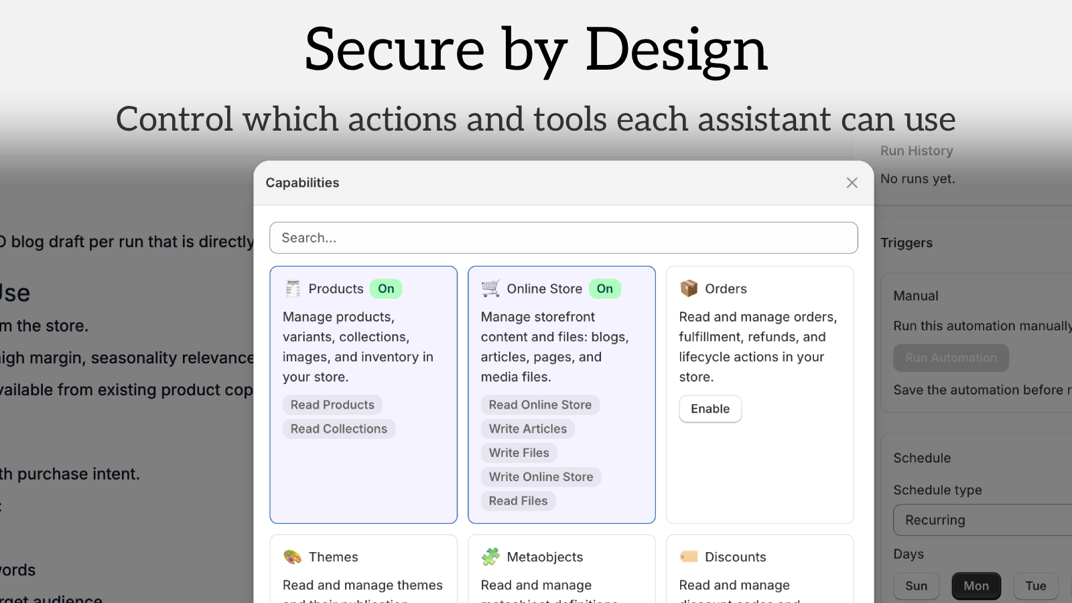Select the Metaobjects puzzle piece icon

click(490, 557)
